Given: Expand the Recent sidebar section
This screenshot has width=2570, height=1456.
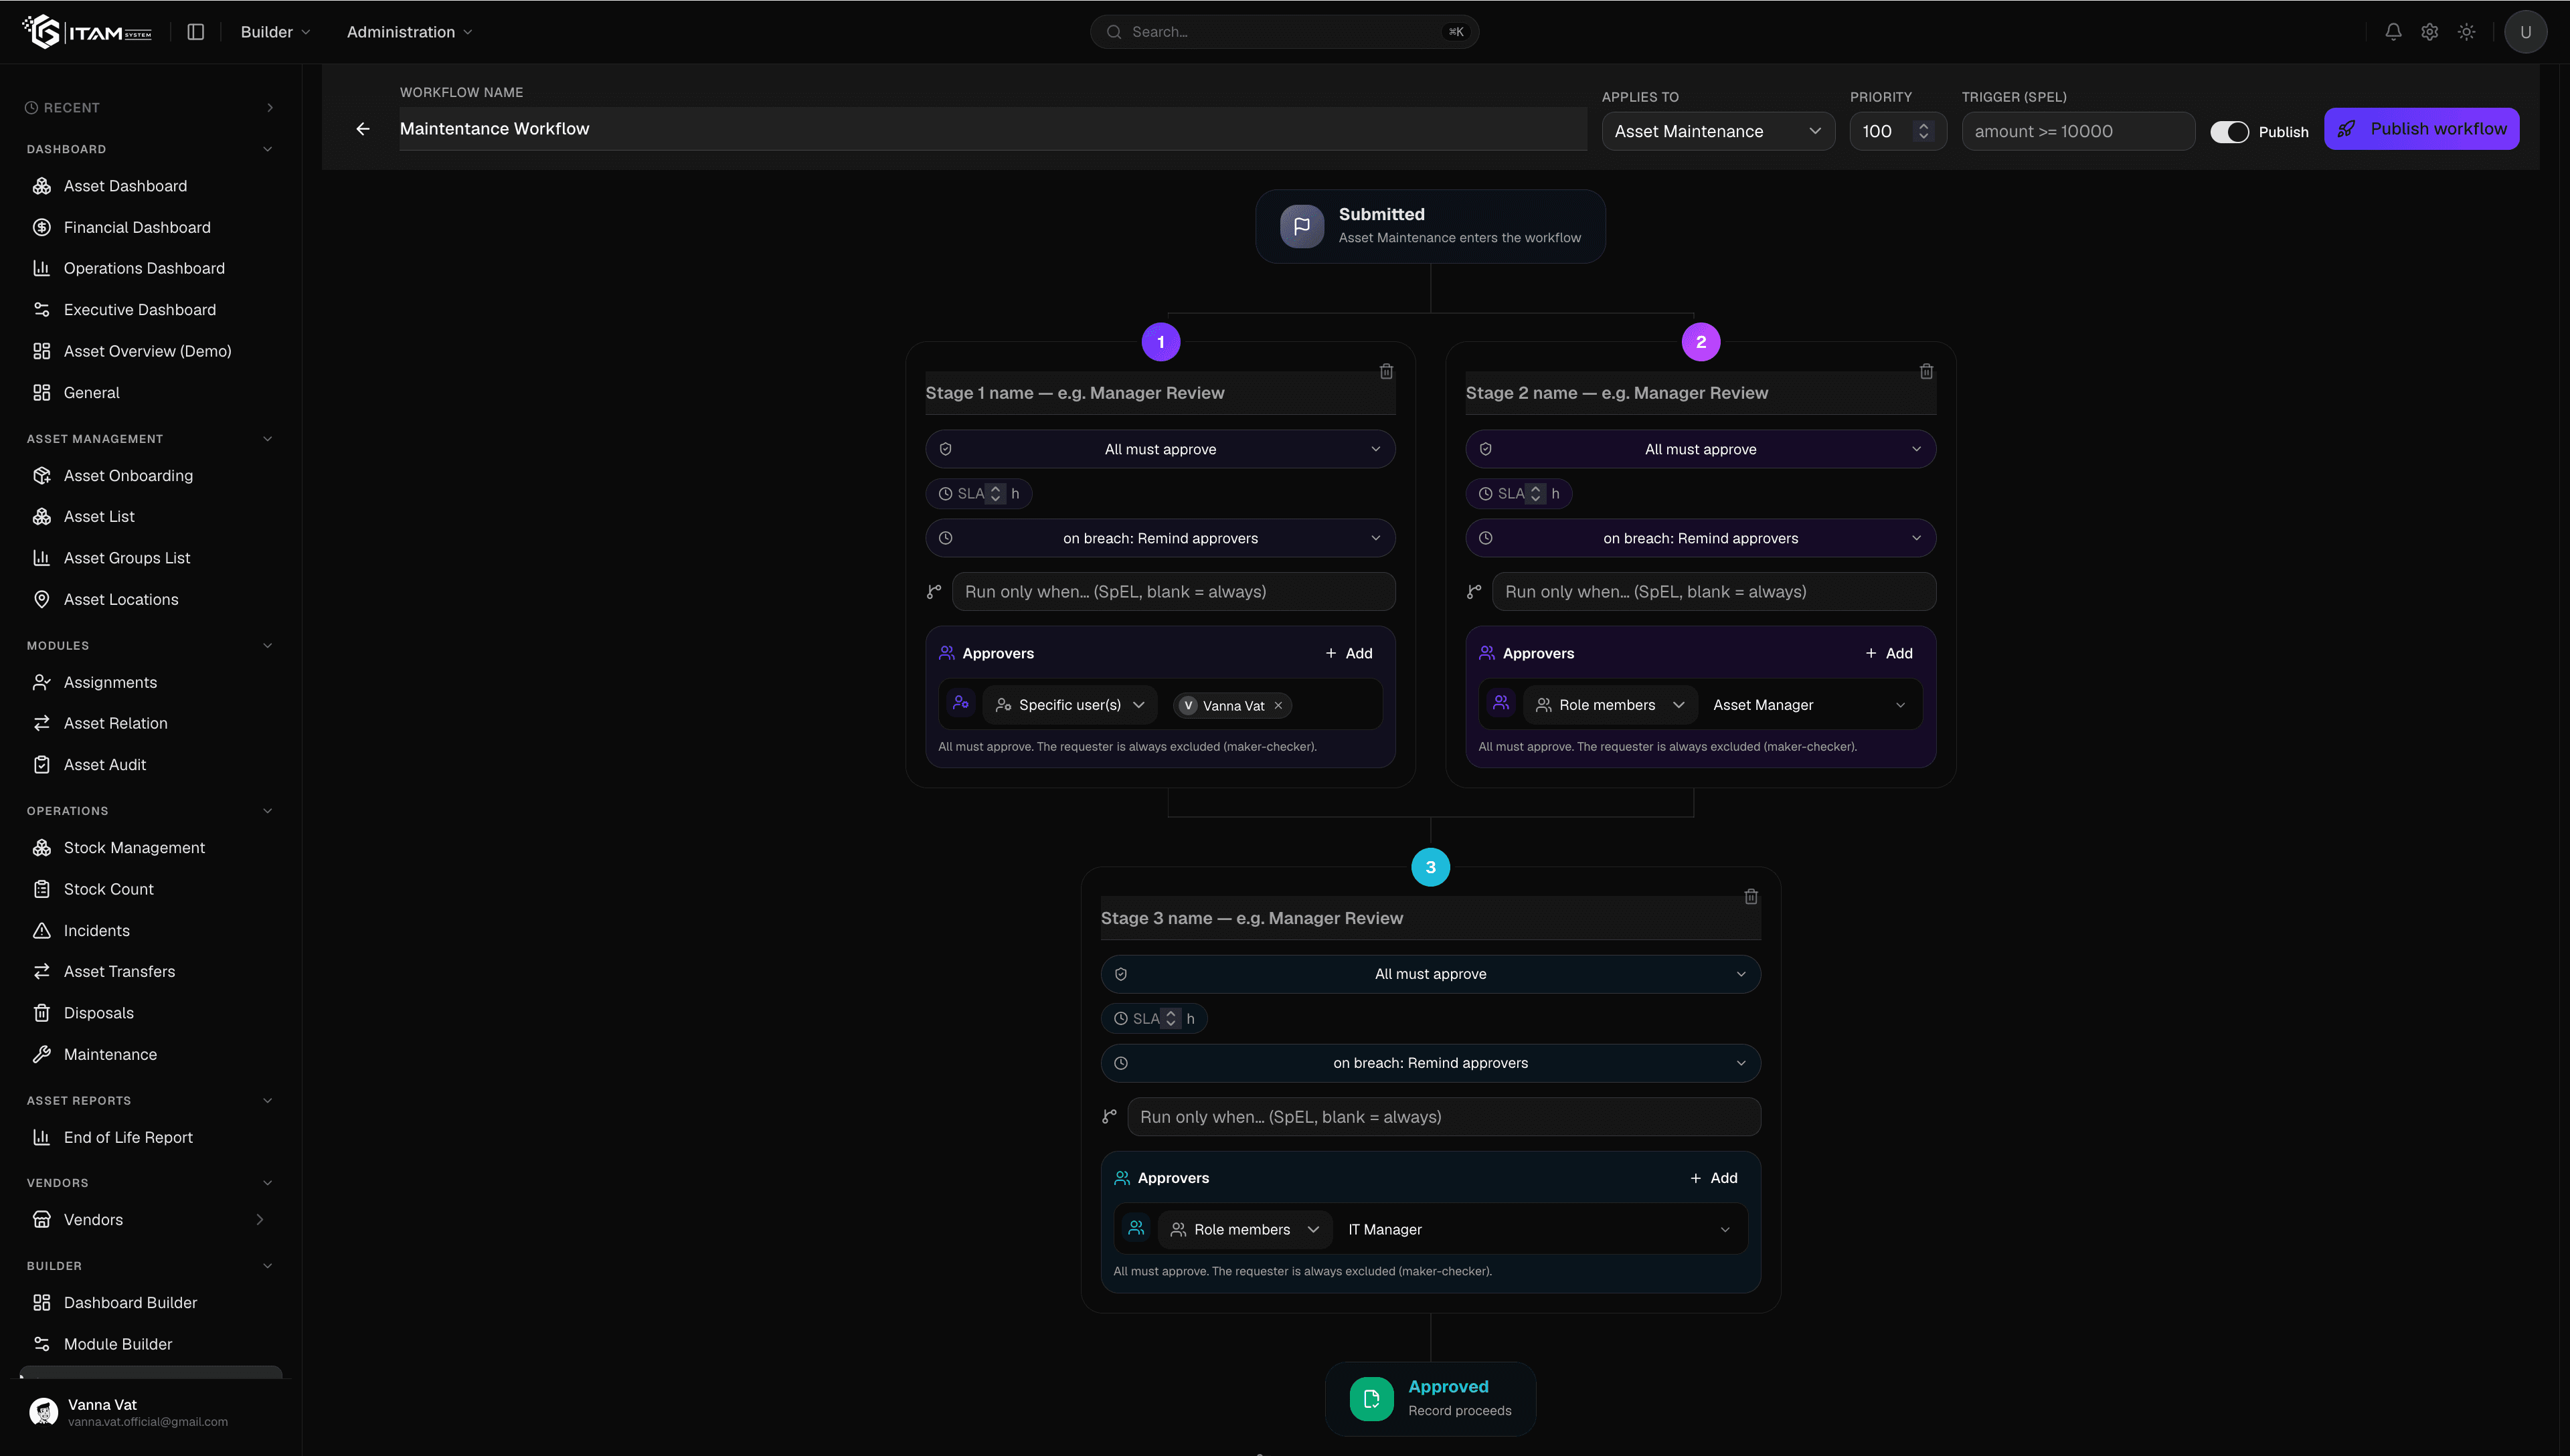Looking at the screenshot, I should pos(270,108).
